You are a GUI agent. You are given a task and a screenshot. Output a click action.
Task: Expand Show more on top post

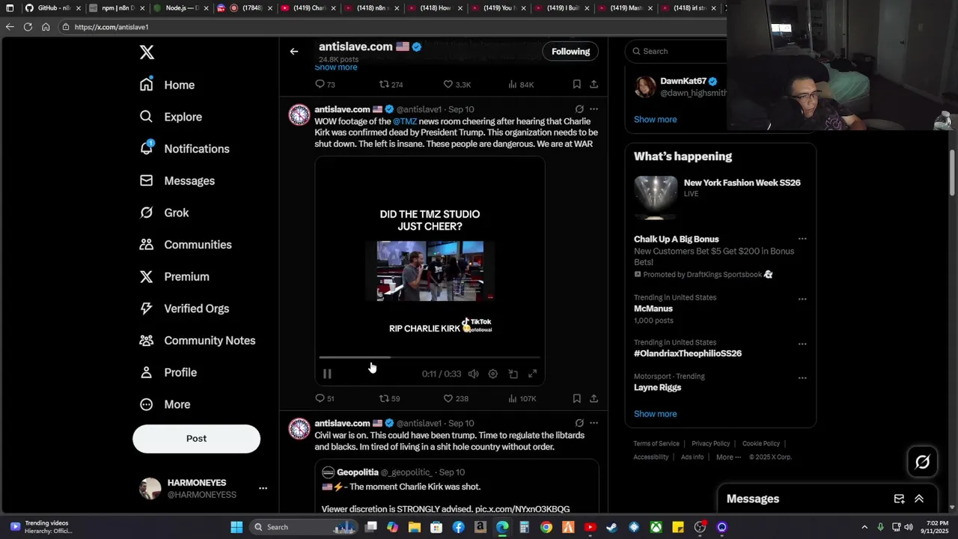pos(335,67)
